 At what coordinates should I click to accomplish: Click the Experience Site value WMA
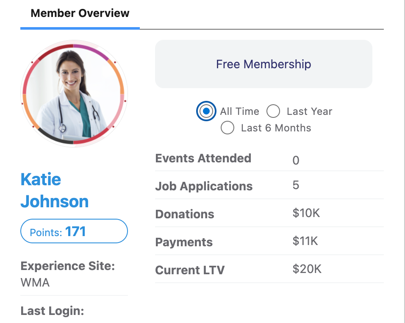(35, 282)
